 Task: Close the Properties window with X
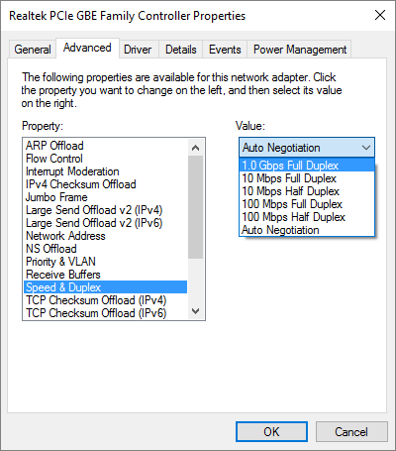click(380, 15)
